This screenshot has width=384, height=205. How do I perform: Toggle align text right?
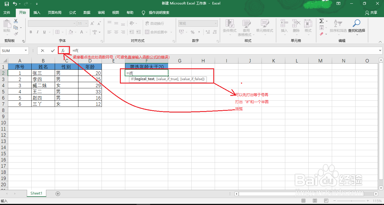[123, 32]
